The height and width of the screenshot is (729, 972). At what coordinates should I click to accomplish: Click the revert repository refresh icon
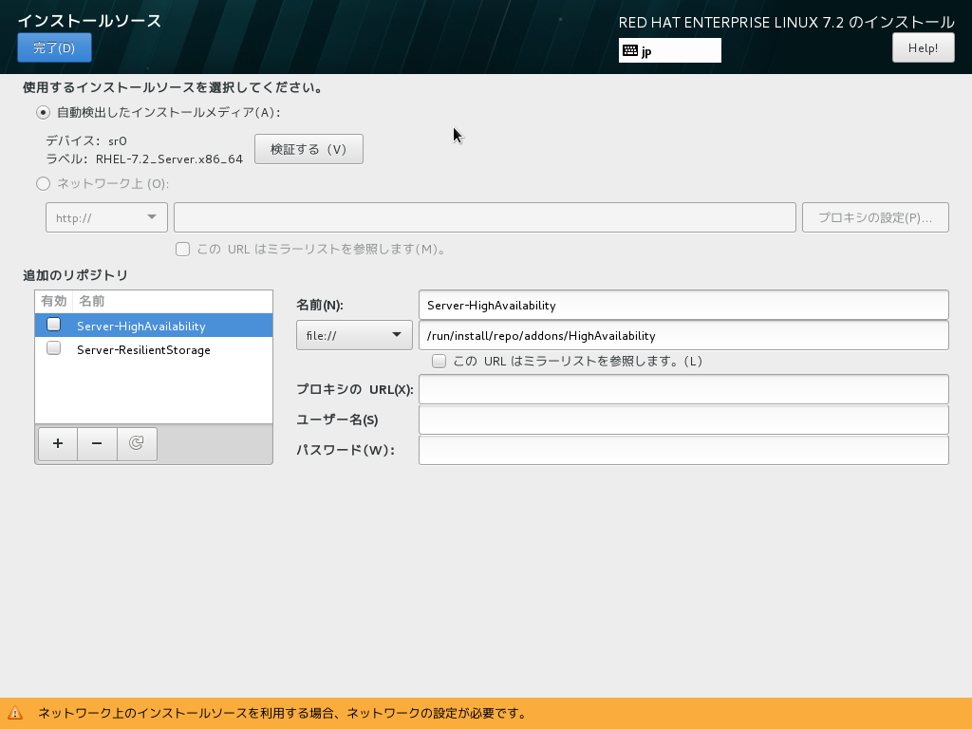(137, 444)
